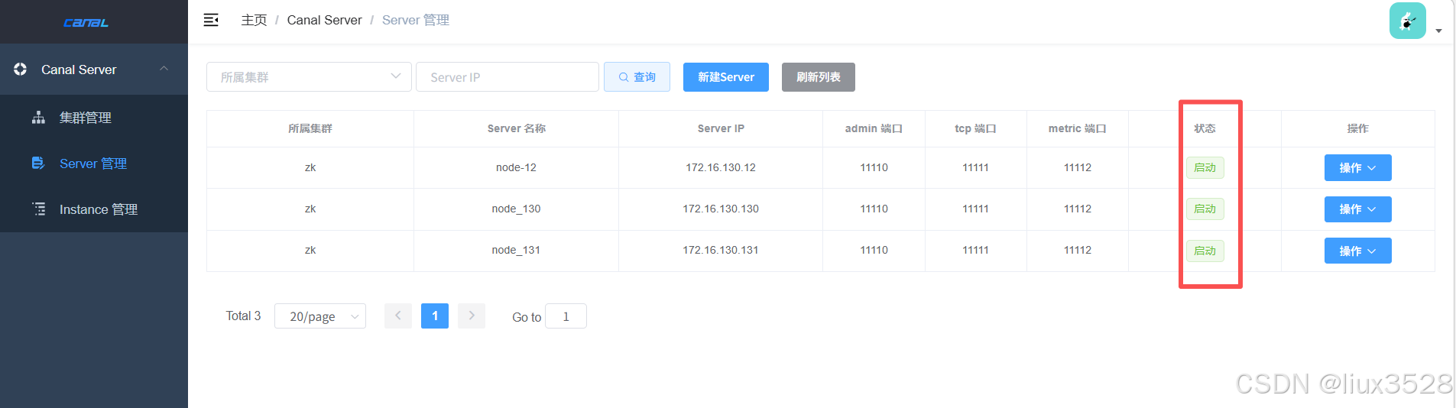Click the node_130 server name cell

(x=516, y=209)
